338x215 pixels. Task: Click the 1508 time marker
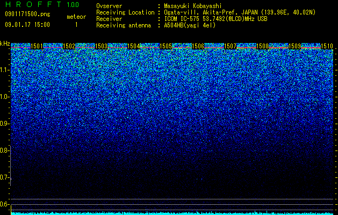click(263, 46)
